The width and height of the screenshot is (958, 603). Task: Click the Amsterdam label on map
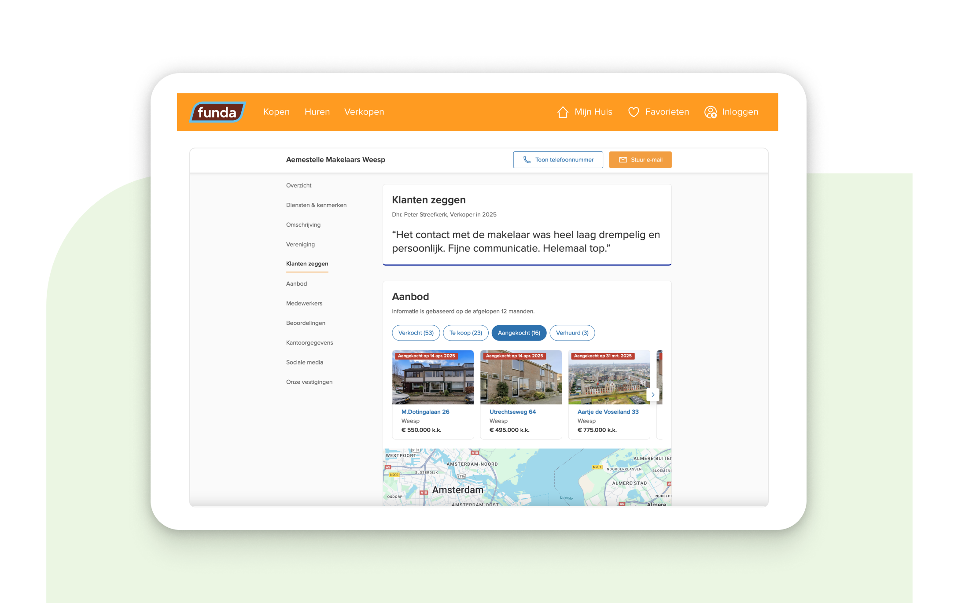pos(458,490)
